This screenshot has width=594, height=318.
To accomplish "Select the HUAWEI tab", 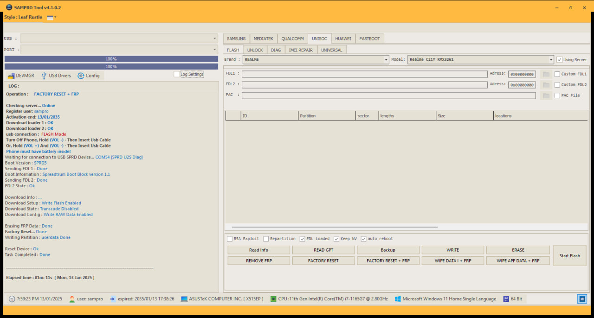I will coord(343,38).
